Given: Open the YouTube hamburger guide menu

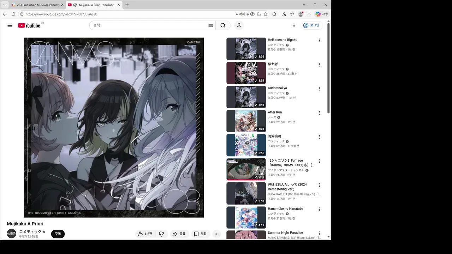Looking at the screenshot, I should pyautogui.click(x=10, y=25).
